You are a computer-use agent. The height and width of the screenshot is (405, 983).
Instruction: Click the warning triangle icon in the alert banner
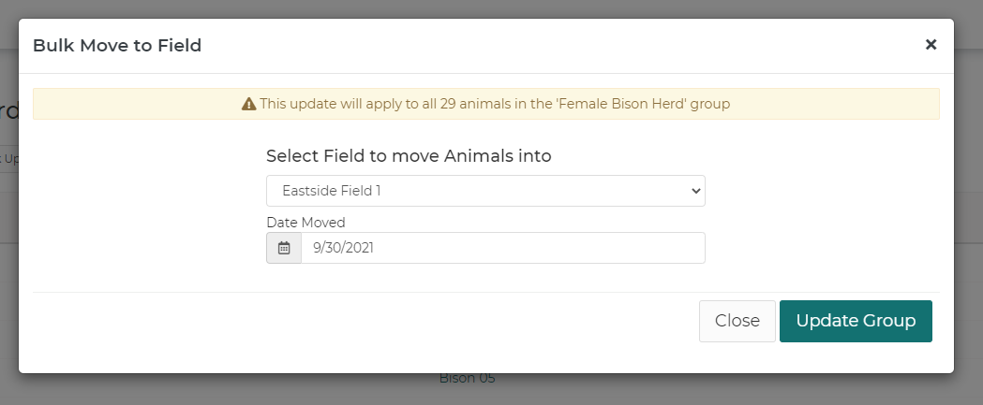coord(248,104)
